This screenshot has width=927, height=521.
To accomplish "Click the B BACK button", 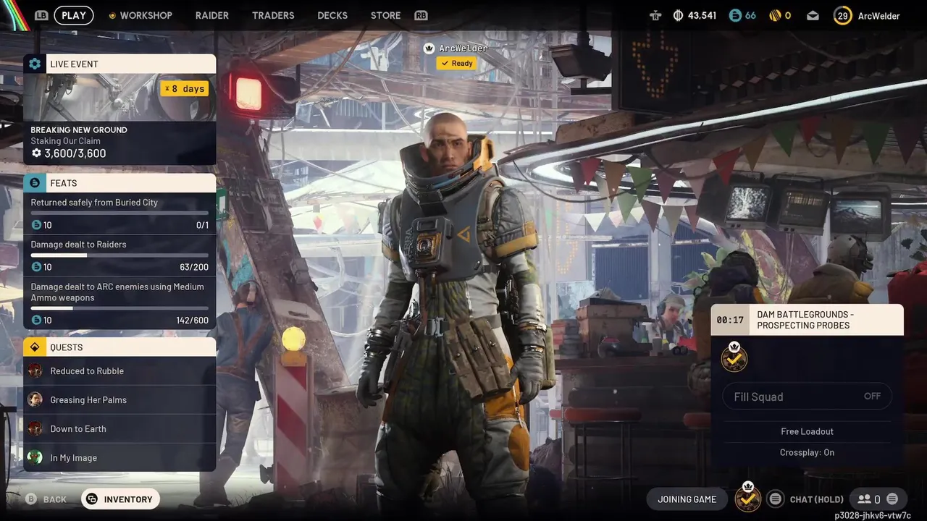I will point(46,499).
